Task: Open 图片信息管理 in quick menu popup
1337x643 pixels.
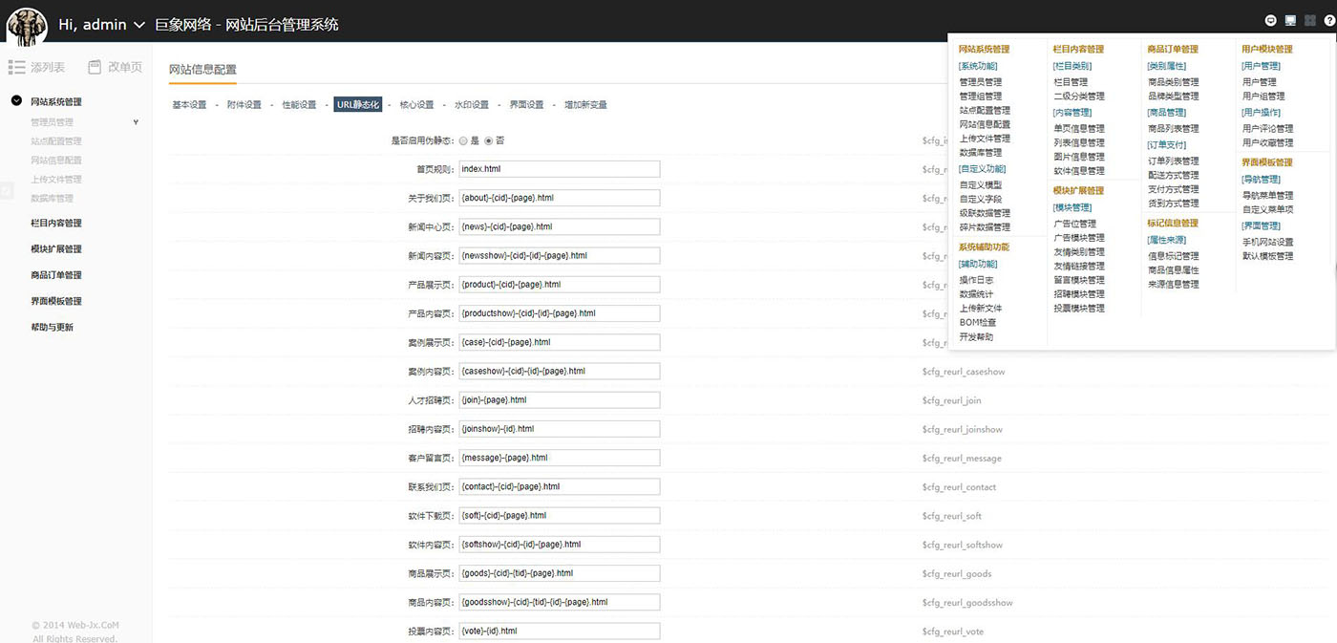Action: click(1079, 157)
